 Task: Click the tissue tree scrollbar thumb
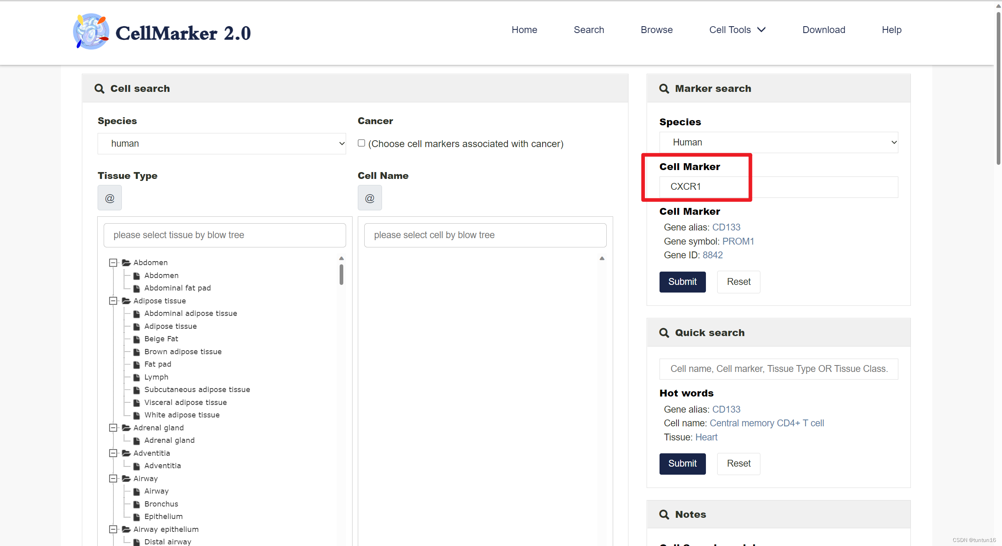341,274
